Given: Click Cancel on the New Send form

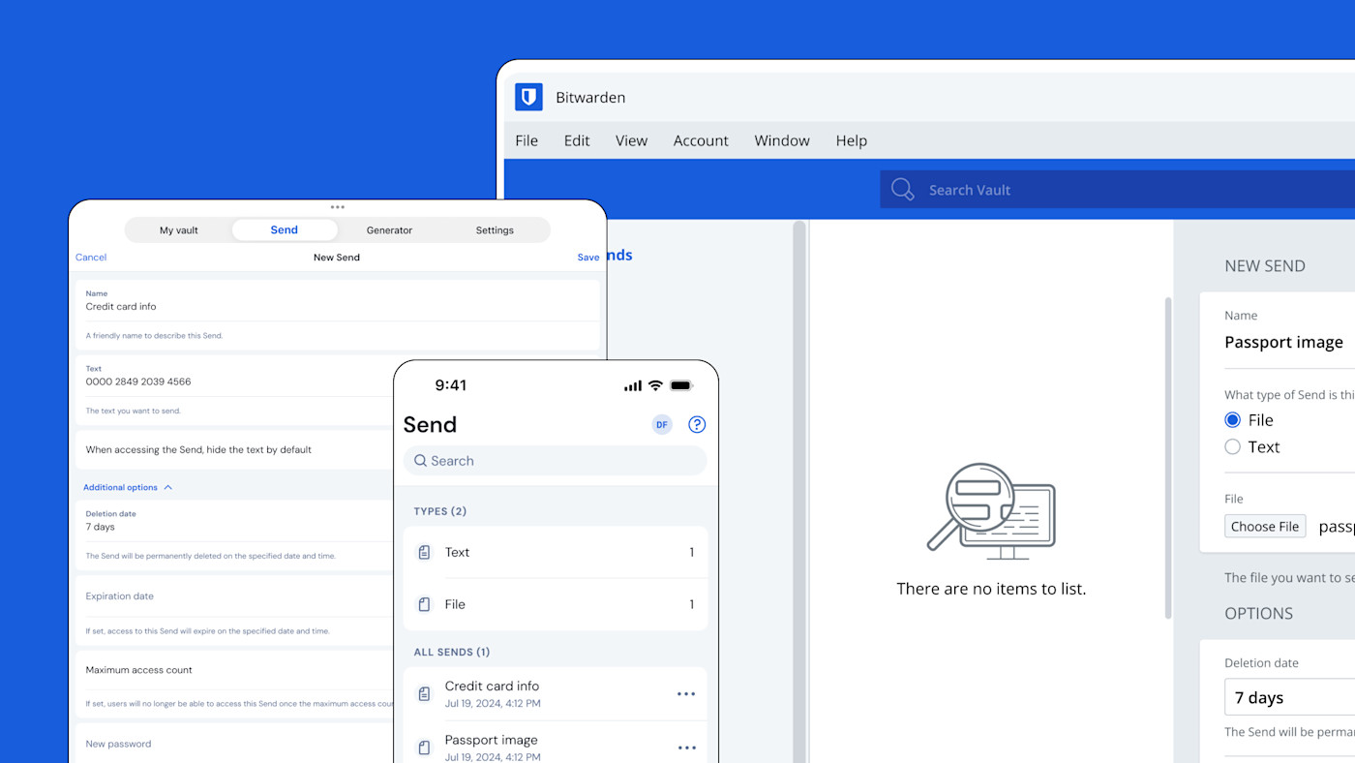Looking at the screenshot, I should pyautogui.click(x=91, y=258).
